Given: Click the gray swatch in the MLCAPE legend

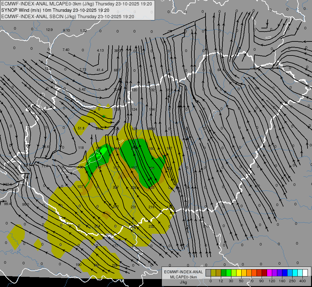Looking at the screenshot, I should point(208,273).
